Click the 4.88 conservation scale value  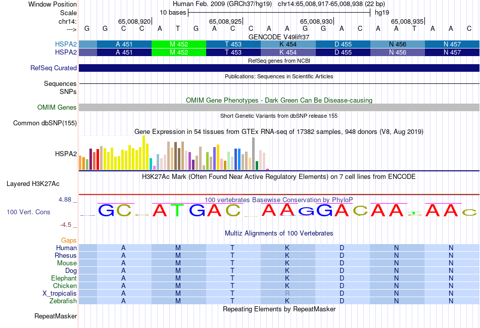click(65, 200)
